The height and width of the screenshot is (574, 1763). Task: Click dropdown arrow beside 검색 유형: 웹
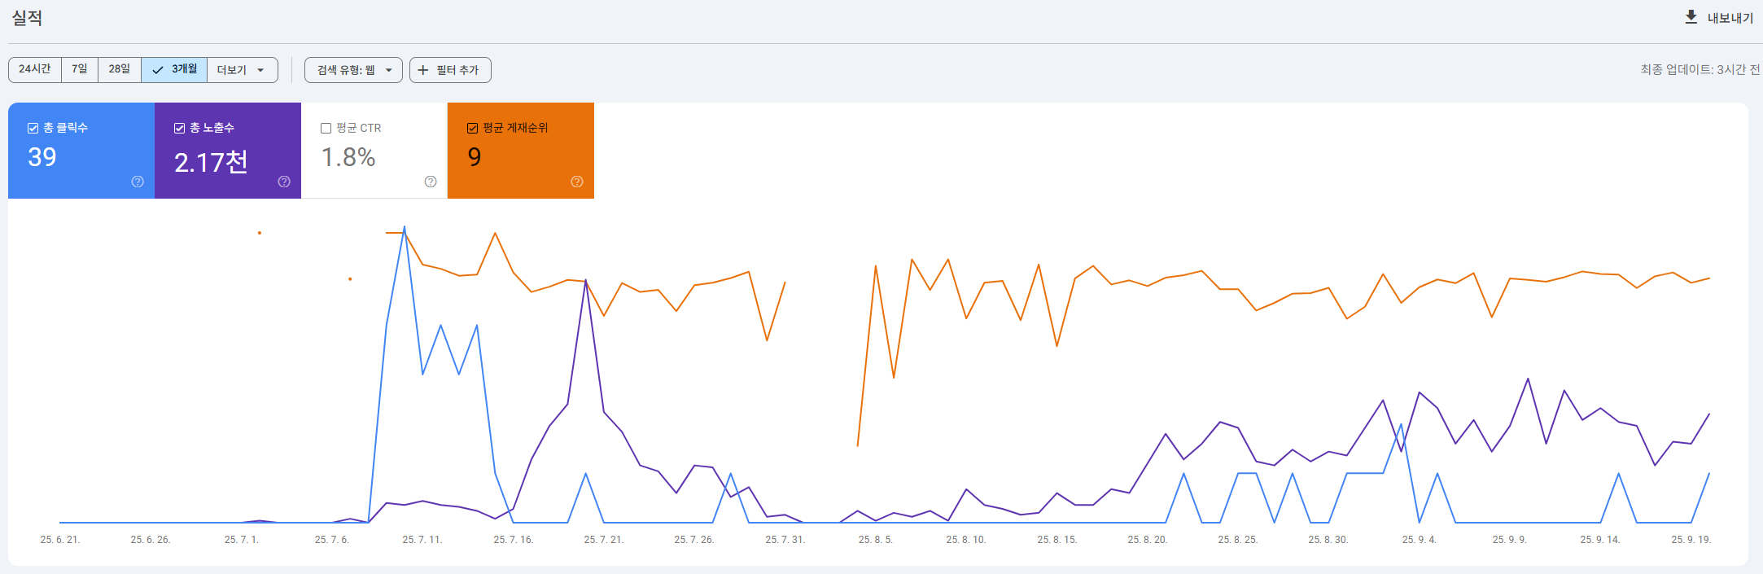pyautogui.click(x=389, y=70)
